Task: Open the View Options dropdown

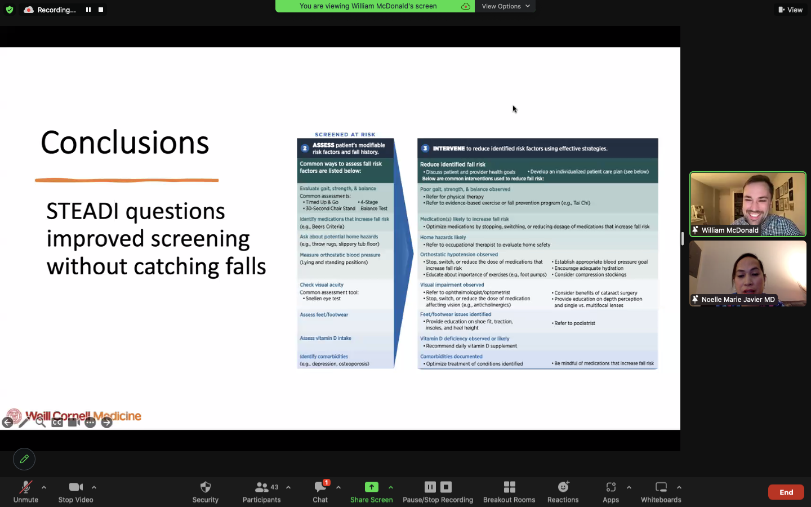Action: [x=506, y=6]
